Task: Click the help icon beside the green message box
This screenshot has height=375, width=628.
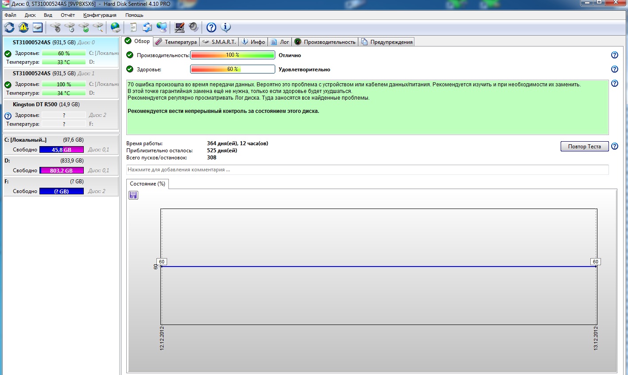Action: (x=615, y=83)
